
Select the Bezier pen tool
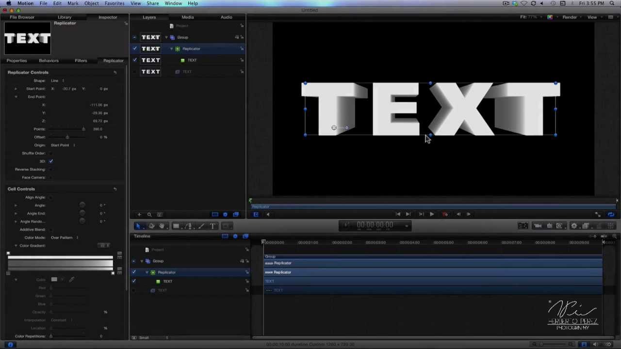click(189, 226)
